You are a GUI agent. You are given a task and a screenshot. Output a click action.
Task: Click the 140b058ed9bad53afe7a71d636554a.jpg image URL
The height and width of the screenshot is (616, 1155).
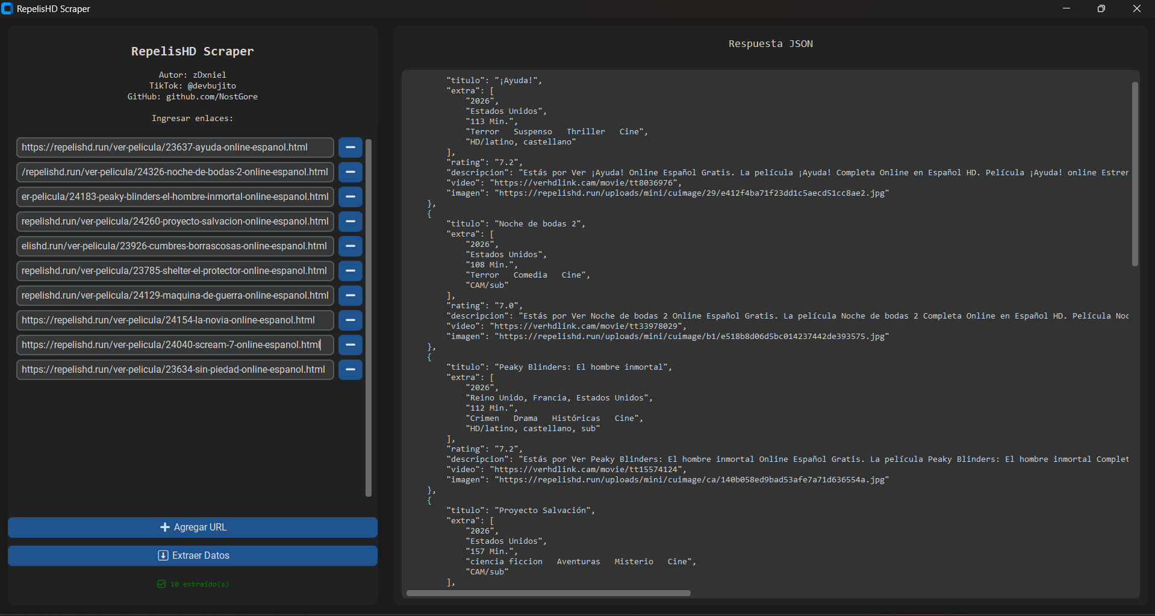tap(692, 480)
